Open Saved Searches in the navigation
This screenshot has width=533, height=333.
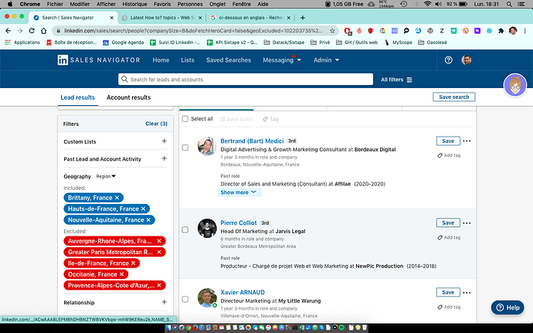228,60
